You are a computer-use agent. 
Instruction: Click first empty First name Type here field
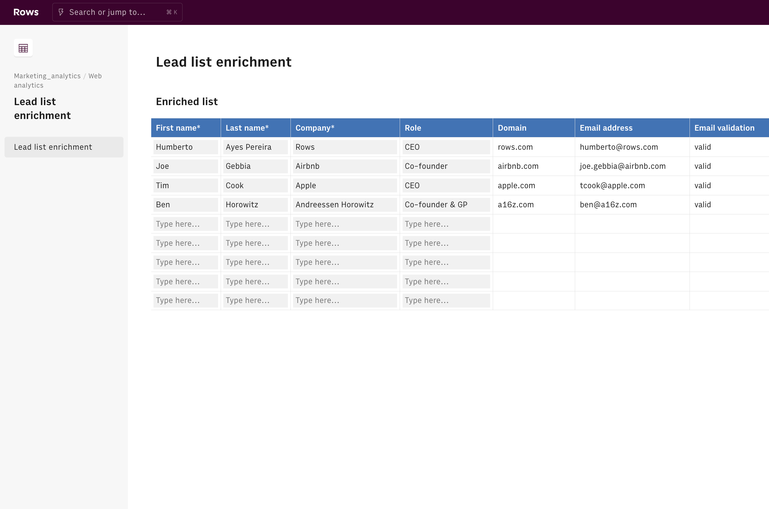click(x=185, y=224)
